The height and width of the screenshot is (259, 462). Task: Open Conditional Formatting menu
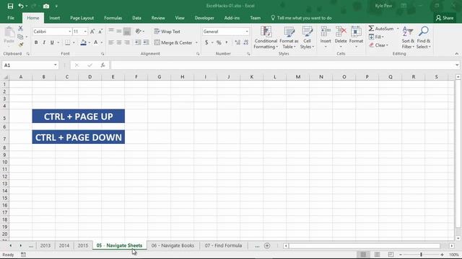266,37
